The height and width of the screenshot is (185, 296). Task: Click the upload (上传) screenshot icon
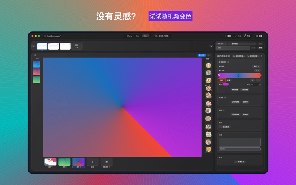pos(77,46)
